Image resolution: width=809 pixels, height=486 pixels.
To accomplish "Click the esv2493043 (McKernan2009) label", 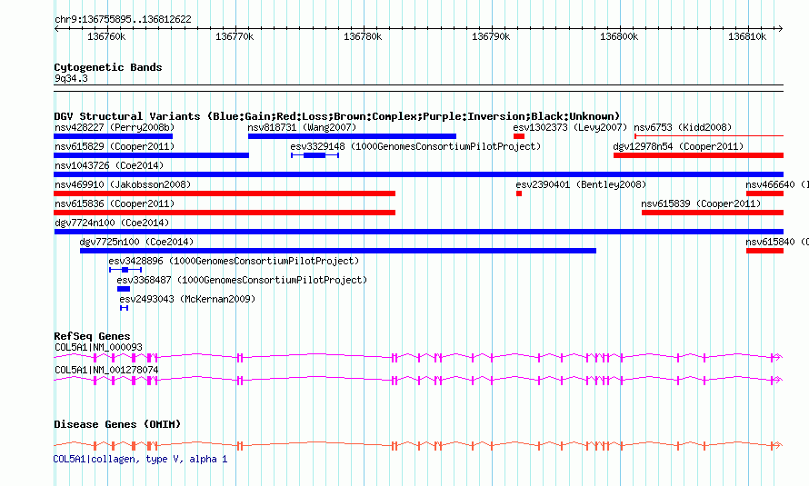I will (187, 299).
